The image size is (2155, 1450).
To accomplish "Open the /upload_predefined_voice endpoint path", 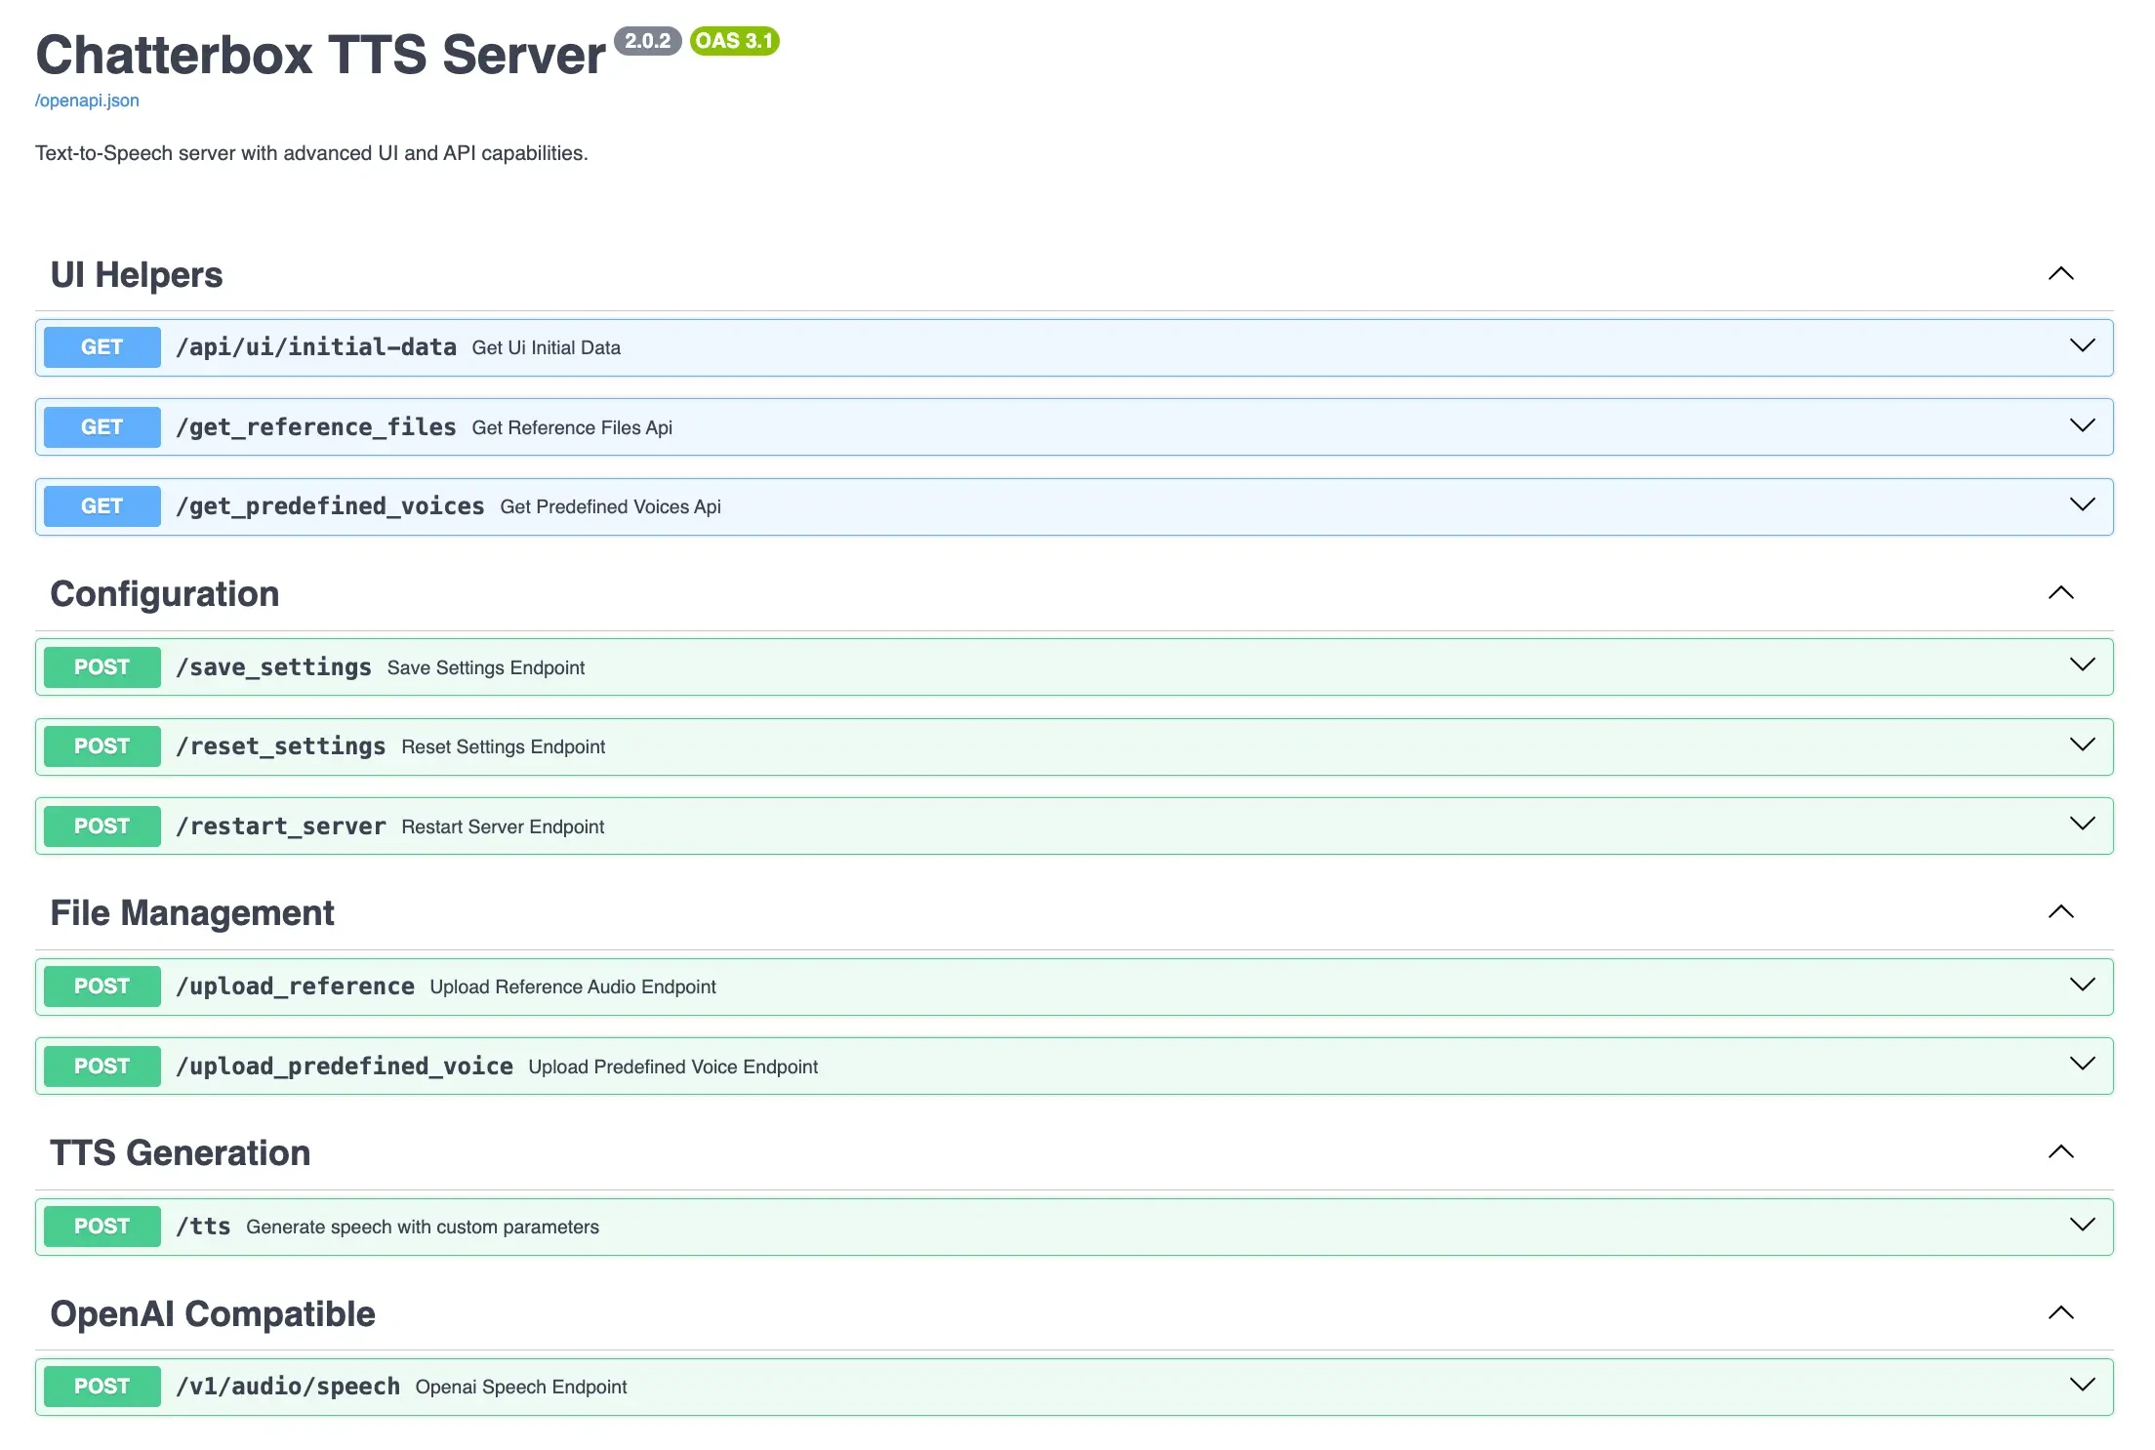I will [344, 1067].
